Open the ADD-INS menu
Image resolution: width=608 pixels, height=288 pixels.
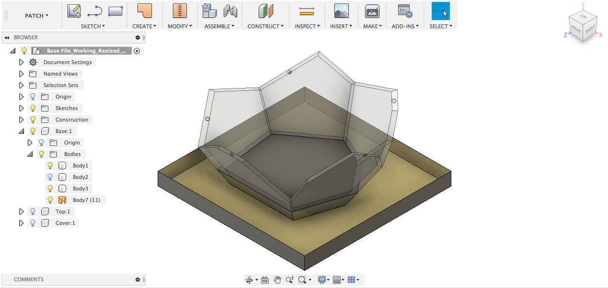pos(405,26)
